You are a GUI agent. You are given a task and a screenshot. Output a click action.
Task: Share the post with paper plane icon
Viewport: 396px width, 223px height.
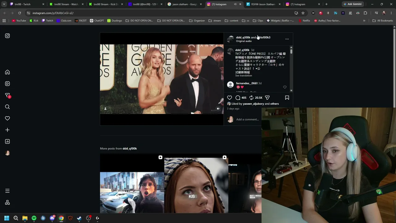[267, 98]
